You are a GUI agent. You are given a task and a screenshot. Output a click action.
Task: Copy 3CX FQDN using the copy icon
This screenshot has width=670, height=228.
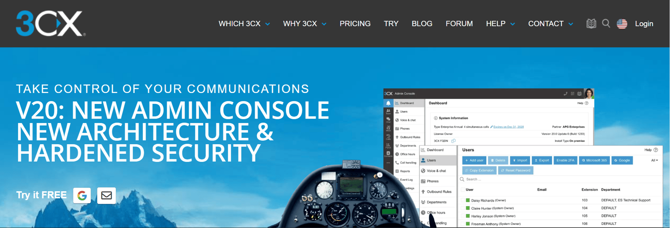[x=453, y=141]
